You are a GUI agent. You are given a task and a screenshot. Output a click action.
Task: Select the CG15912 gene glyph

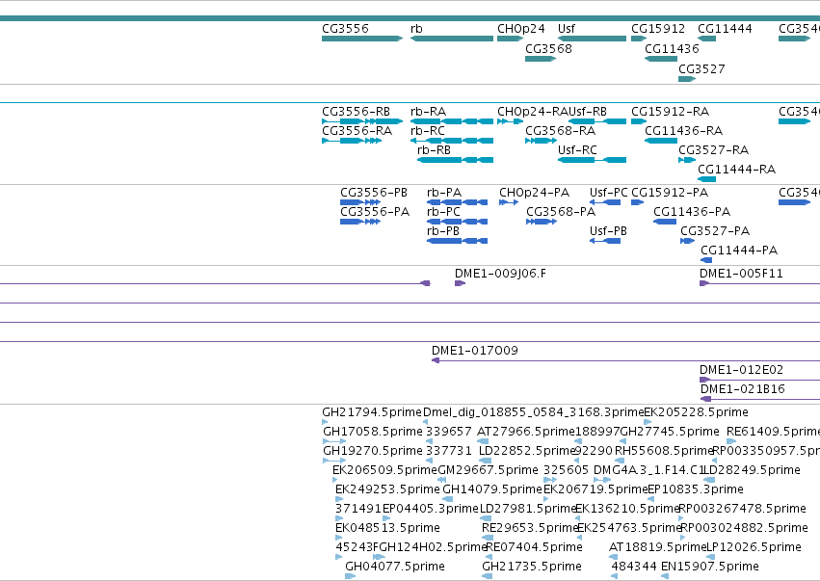(x=639, y=39)
